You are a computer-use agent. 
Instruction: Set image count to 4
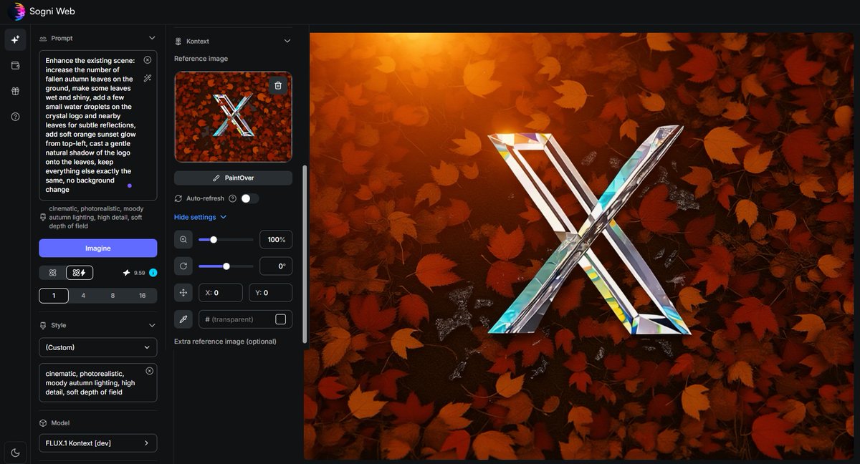click(83, 296)
